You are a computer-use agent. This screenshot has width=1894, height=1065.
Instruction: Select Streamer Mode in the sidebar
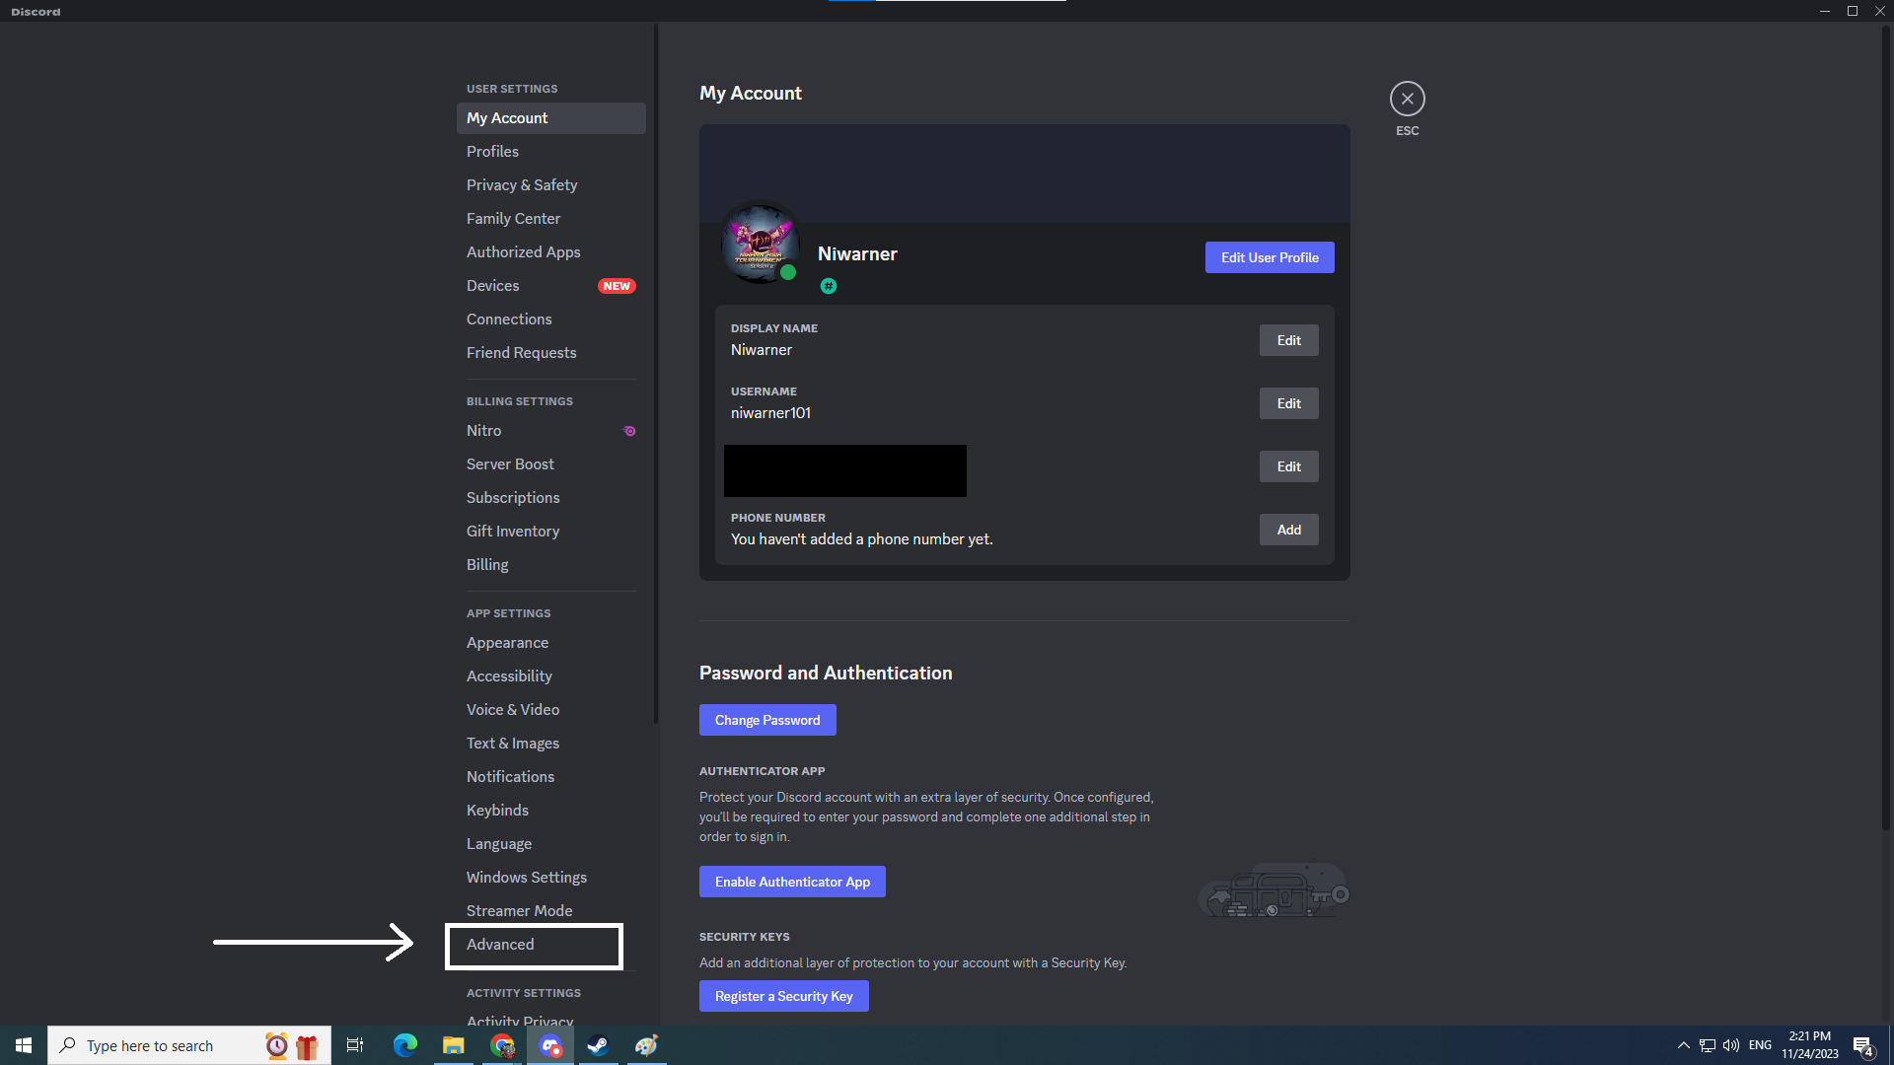click(x=519, y=911)
